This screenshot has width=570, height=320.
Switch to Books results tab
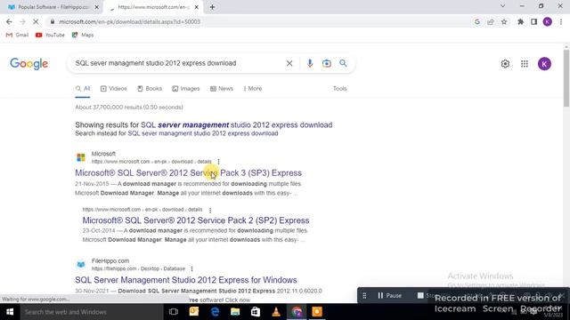(x=150, y=89)
